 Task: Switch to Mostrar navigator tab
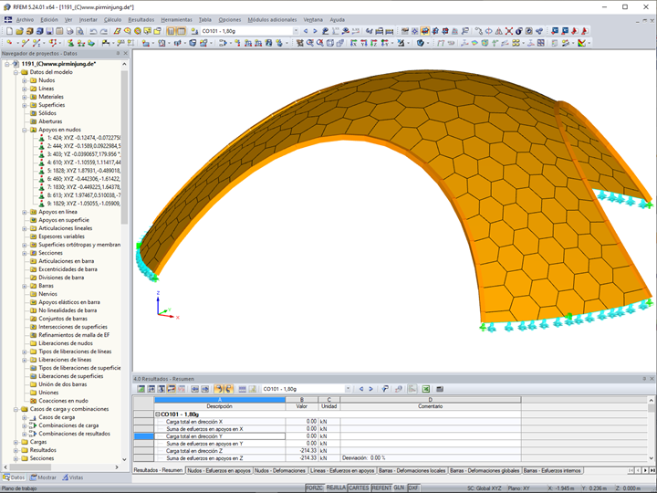44,477
